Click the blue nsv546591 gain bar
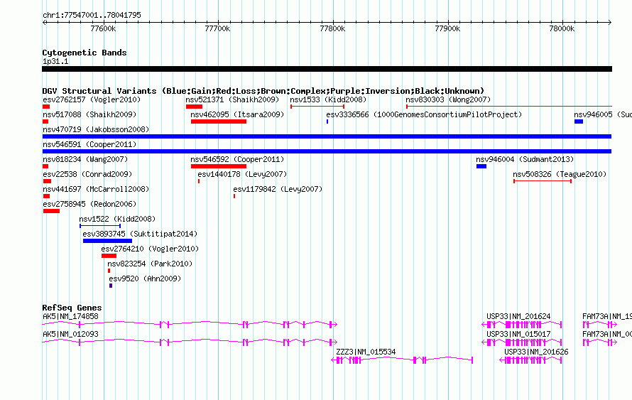632x400 pixels. tap(327, 151)
